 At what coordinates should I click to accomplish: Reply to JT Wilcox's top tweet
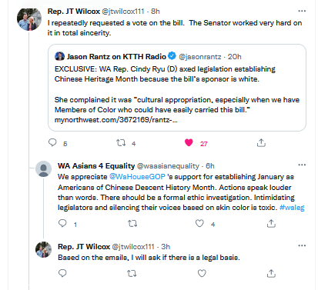[x=52, y=142]
